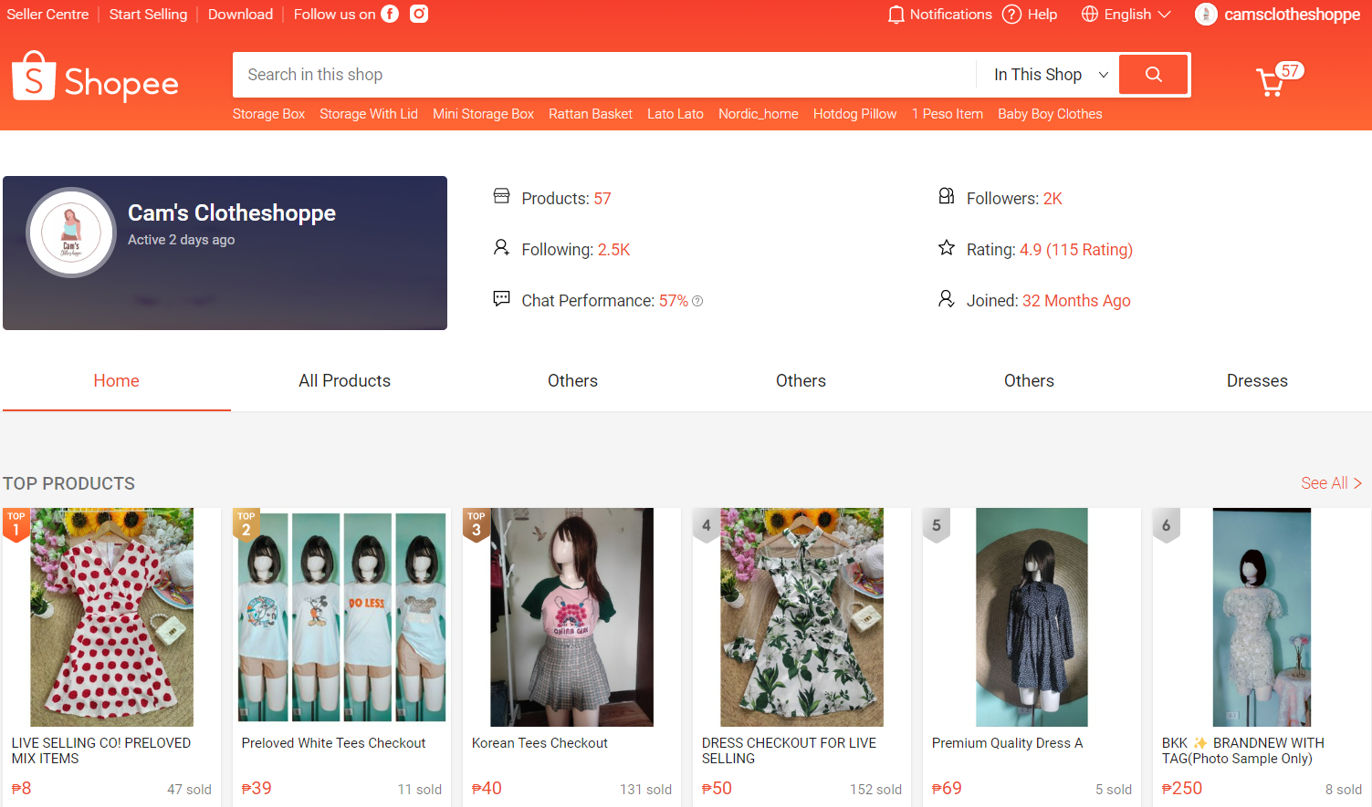Open the red polka dot dress thumbnail
Screen dimensions: 1372x807
[x=112, y=617]
